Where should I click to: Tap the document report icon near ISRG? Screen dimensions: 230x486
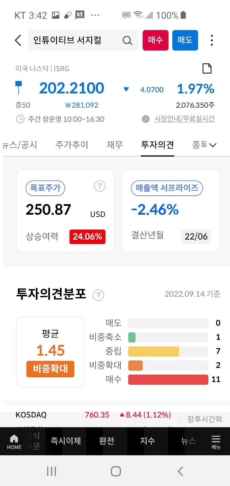(x=207, y=68)
